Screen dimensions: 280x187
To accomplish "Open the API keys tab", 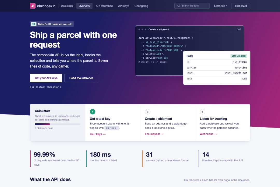I will 124,6.
